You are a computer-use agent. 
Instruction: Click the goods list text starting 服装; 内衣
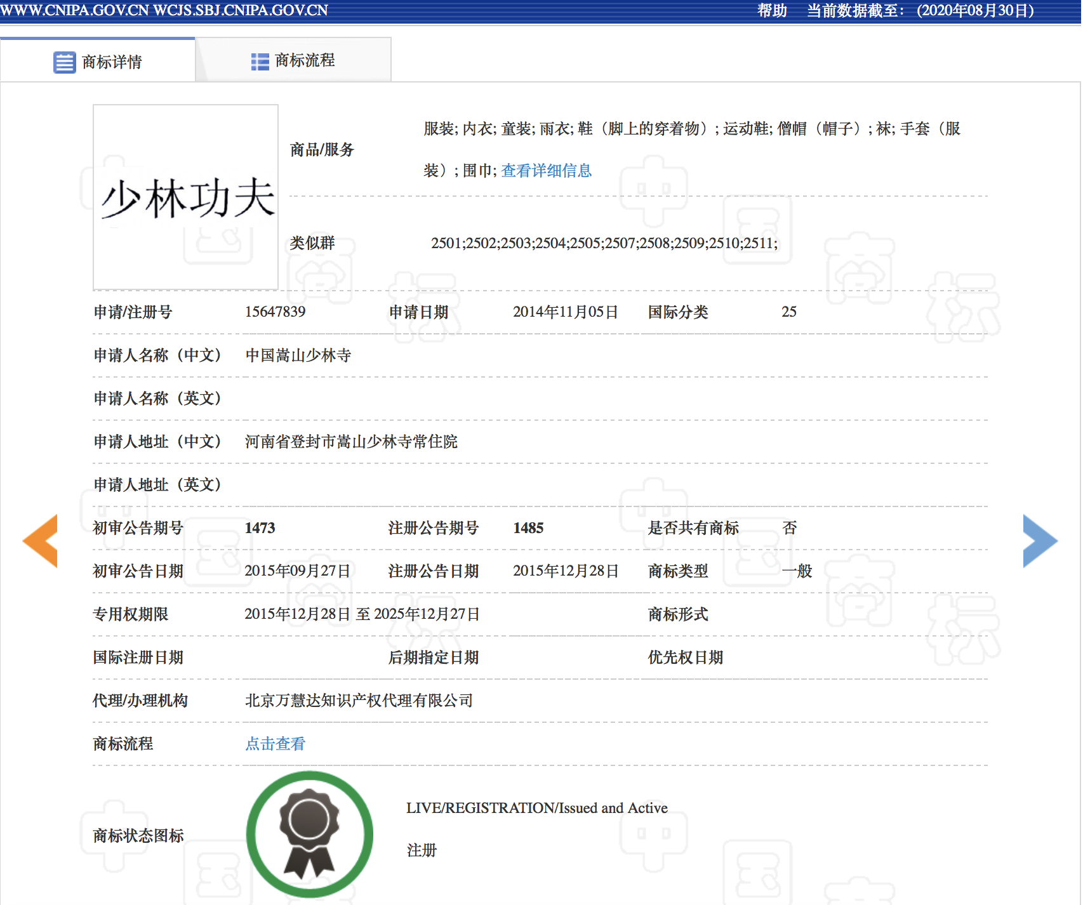pos(692,150)
